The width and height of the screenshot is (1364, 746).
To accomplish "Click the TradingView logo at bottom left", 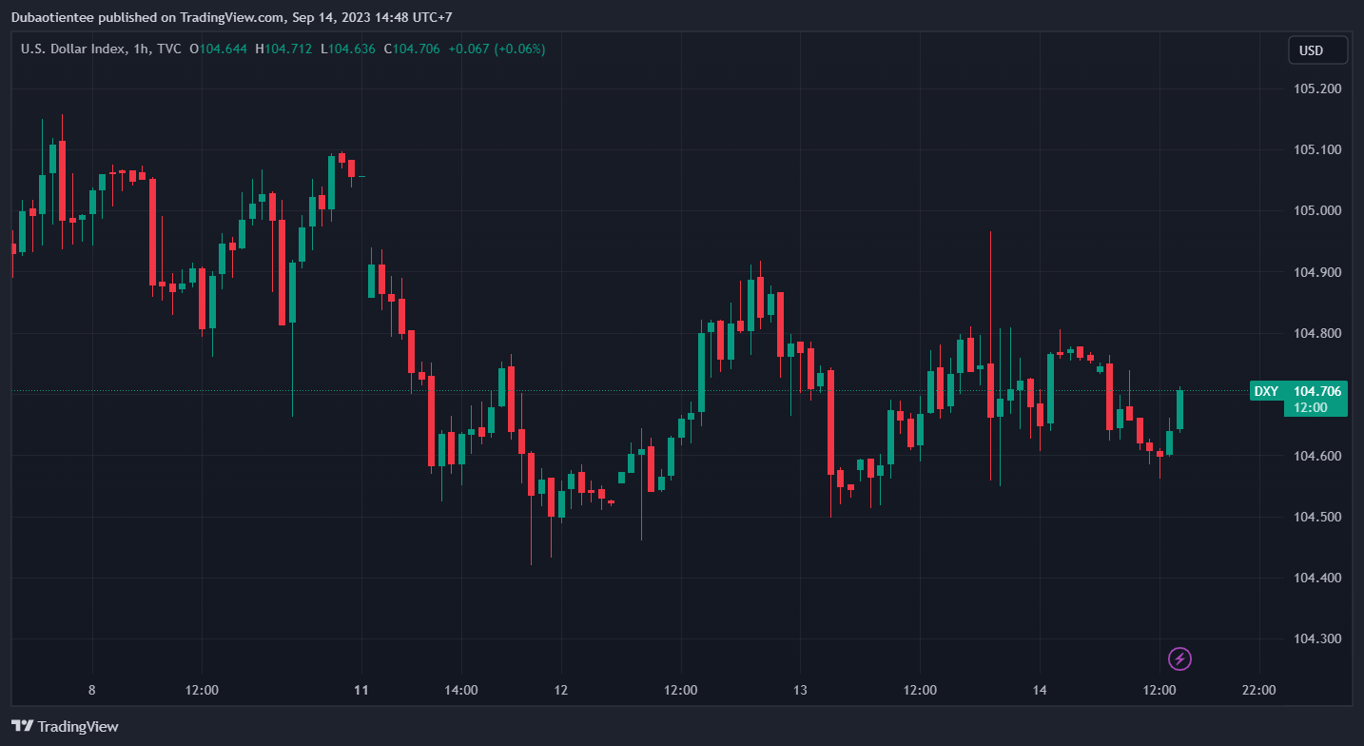I will [x=65, y=726].
